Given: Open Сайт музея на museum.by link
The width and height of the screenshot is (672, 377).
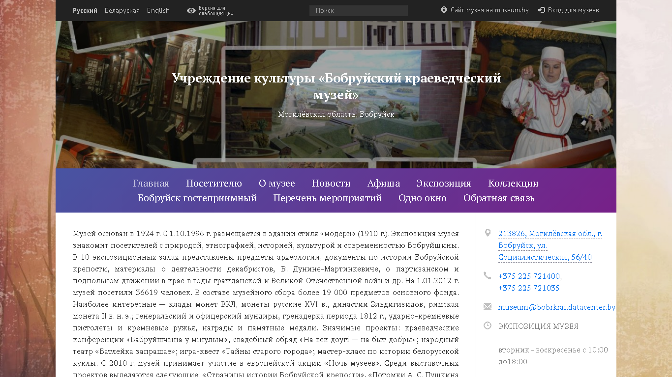Looking at the screenshot, I should click(489, 10).
